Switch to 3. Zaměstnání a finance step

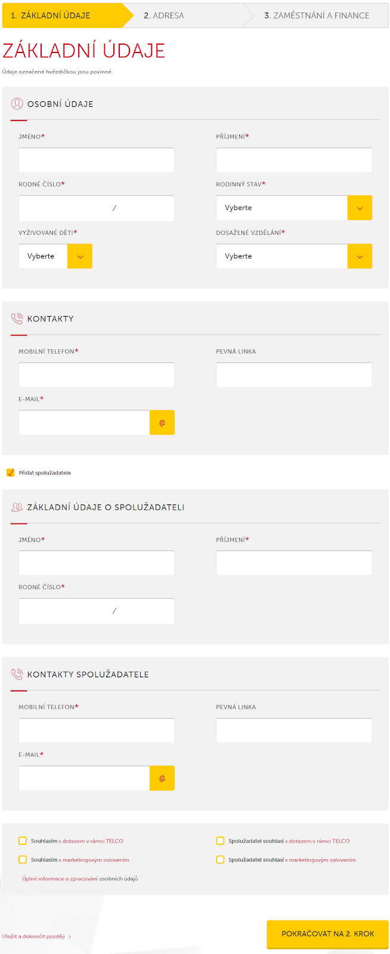tap(317, 16)
